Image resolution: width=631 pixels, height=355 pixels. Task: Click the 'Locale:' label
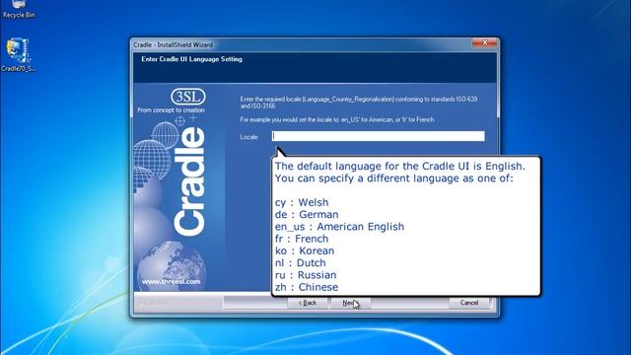249,137
